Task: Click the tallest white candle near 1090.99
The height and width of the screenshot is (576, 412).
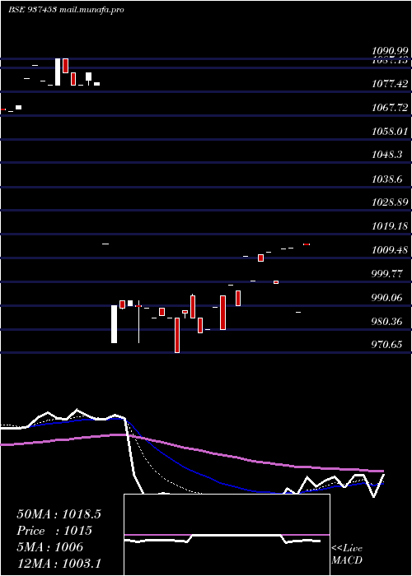Action: point(58,72)
